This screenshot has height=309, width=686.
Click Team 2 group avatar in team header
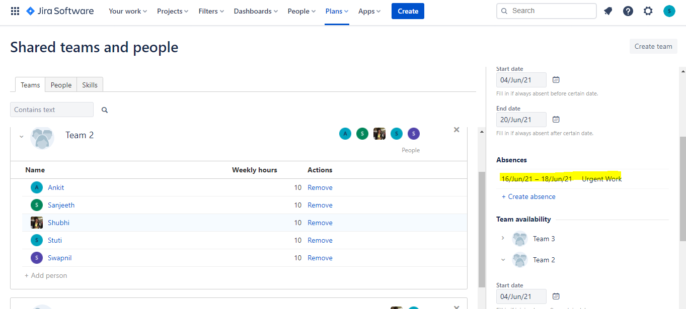42,138
